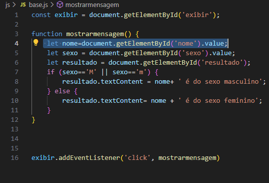Image resolution: width=269 pixels, height=183 pixels.
Task: Click the cube symbol icon before mostrarmensagem
Action: [60, 5]
